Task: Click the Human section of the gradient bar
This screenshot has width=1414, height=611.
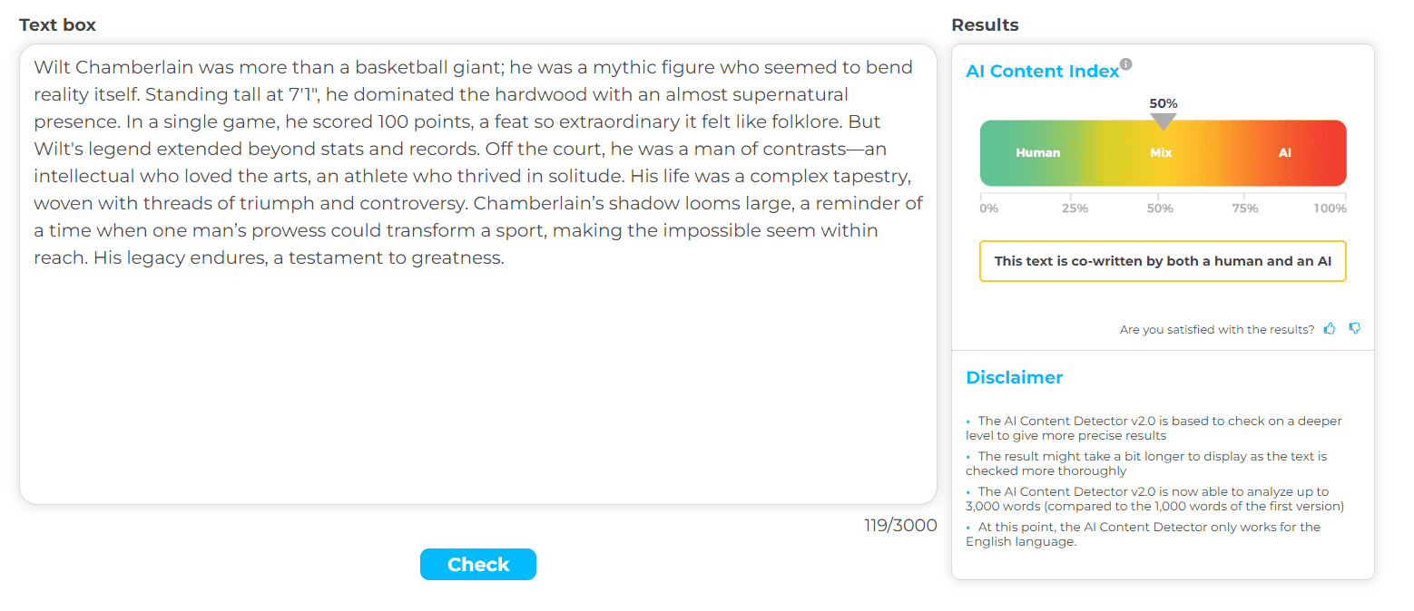Action: (1038, 153)
